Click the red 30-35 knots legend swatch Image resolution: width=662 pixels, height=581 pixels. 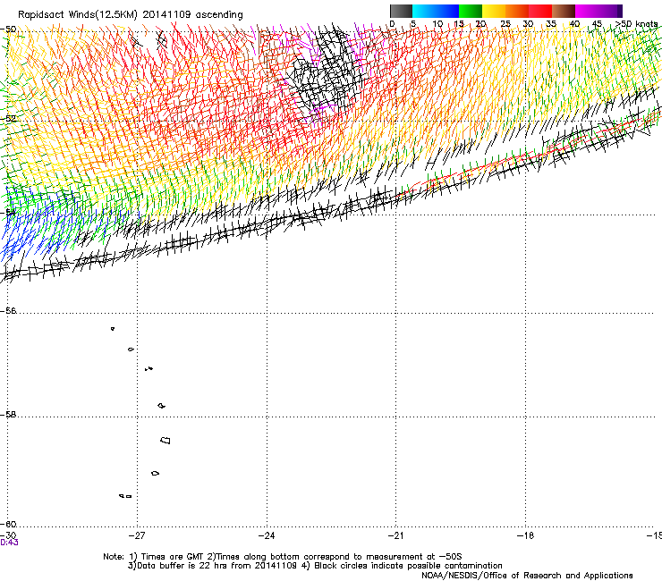tap(540, 11)
